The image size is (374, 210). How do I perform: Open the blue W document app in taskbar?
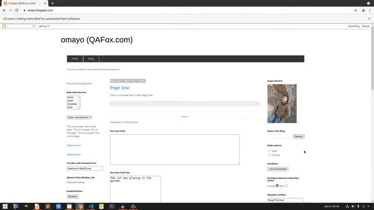58,206
